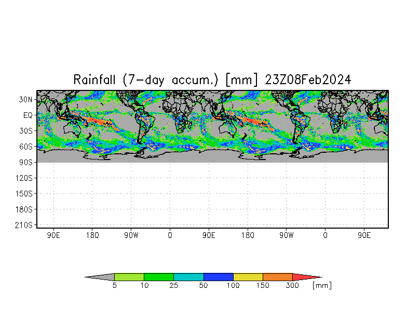Click the 'EQ' latitude axis label
Image resolution: width=407 pixels, height=318 pixels.
coord(28,115)
